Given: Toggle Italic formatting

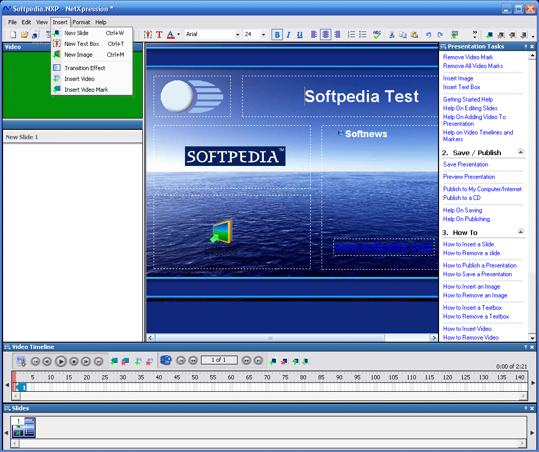Looking at the screenshot, I should (x=289, y=35).
